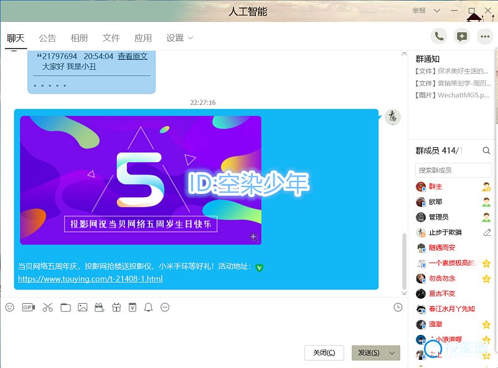Open the gift box icon
The height and width of the screenshot is (368, 498).
pos(116,307)
